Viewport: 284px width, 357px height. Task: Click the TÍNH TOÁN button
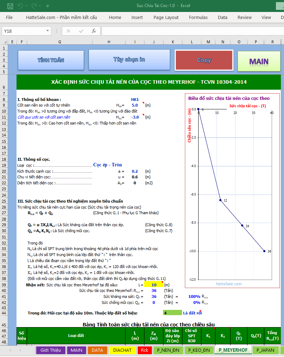tap(51, 60)
